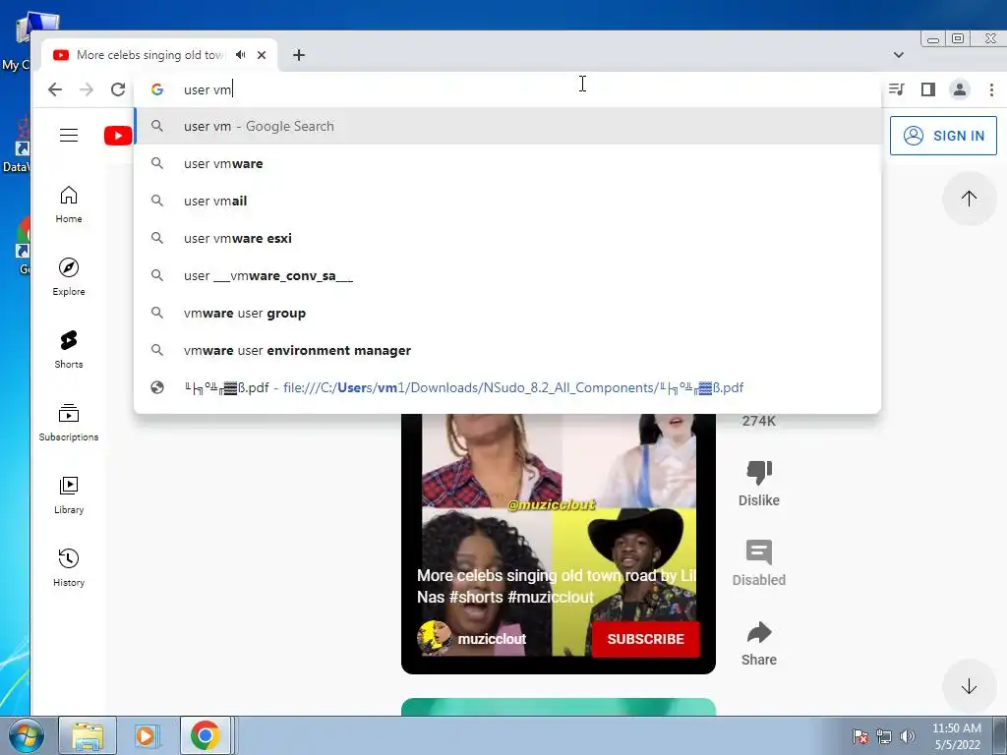Viewport: 1007px width, 755px height.
Task: Click the #muzicclout hashtag in title
Action: click(551, 597)
